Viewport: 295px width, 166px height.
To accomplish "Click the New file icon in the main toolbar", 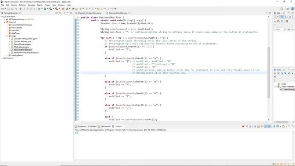I will (x=2, y=9).
